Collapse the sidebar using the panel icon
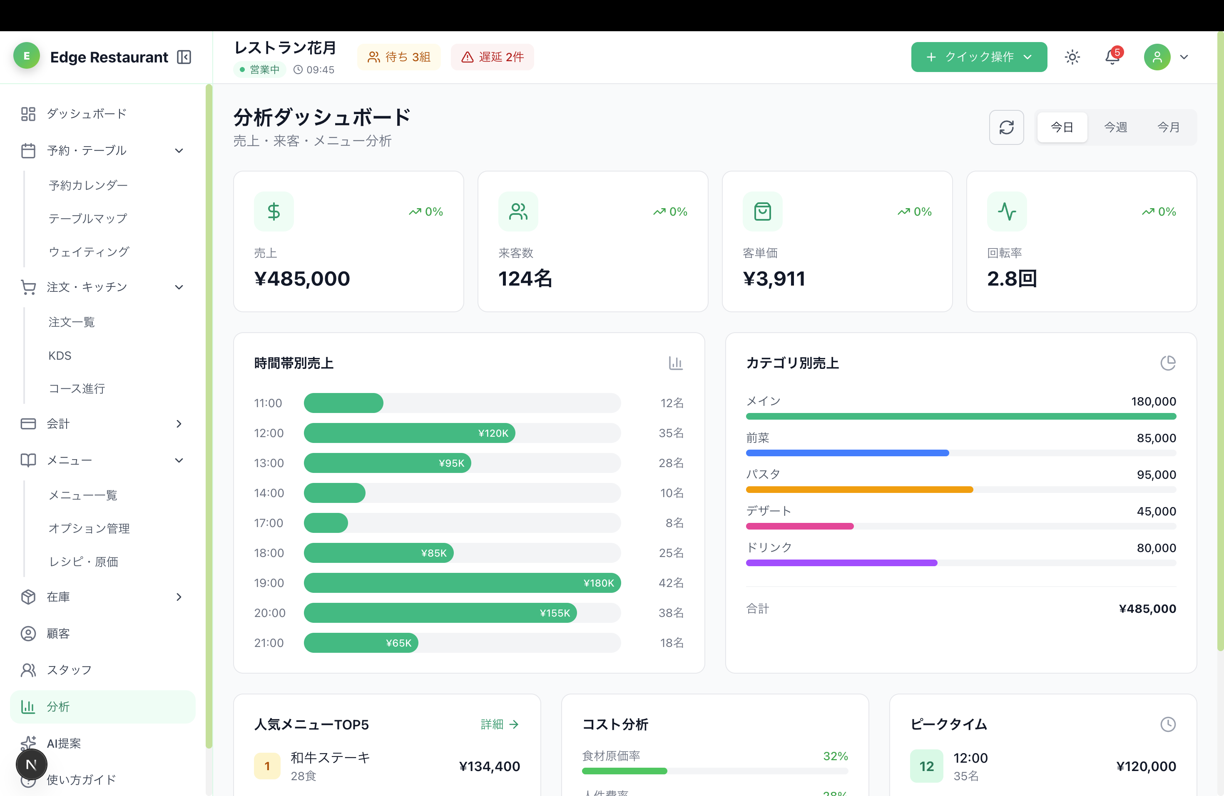Viewport: 1224px width, 796px height. 184,57
